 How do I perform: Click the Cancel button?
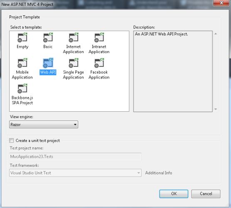206,193
